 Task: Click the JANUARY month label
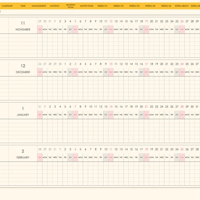[x=23, y=115]
